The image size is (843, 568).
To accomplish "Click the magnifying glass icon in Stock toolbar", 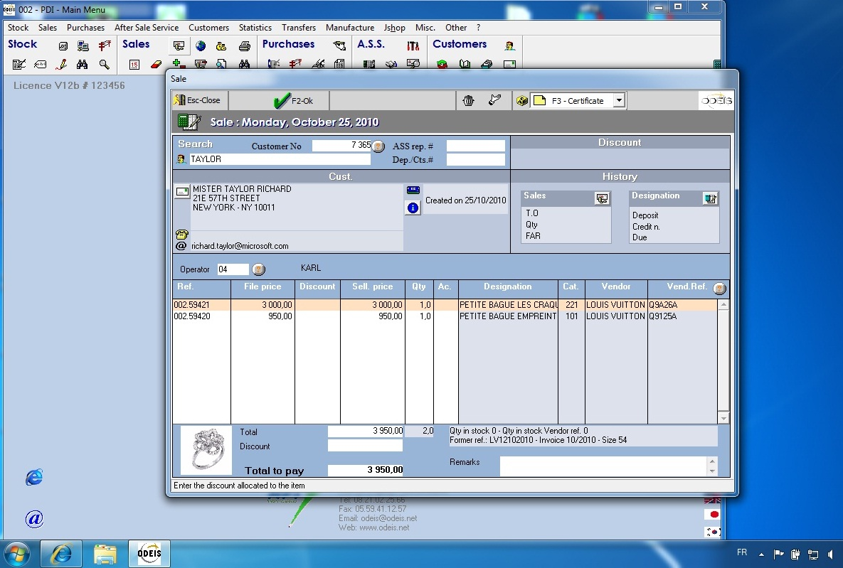I will click(x=105, y=65).
